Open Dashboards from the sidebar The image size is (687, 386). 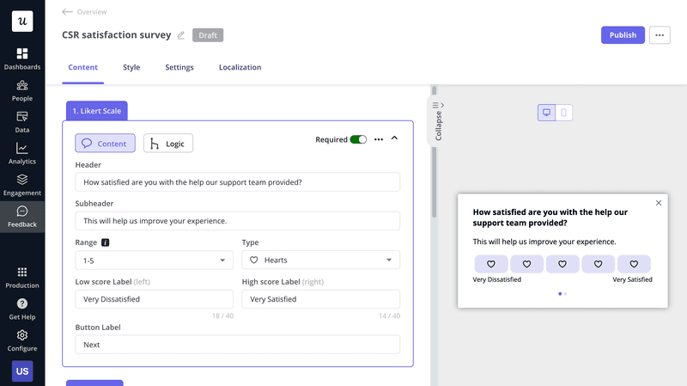(22, 58)
